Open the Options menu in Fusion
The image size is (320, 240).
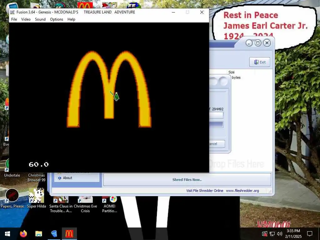click(57, 19)
